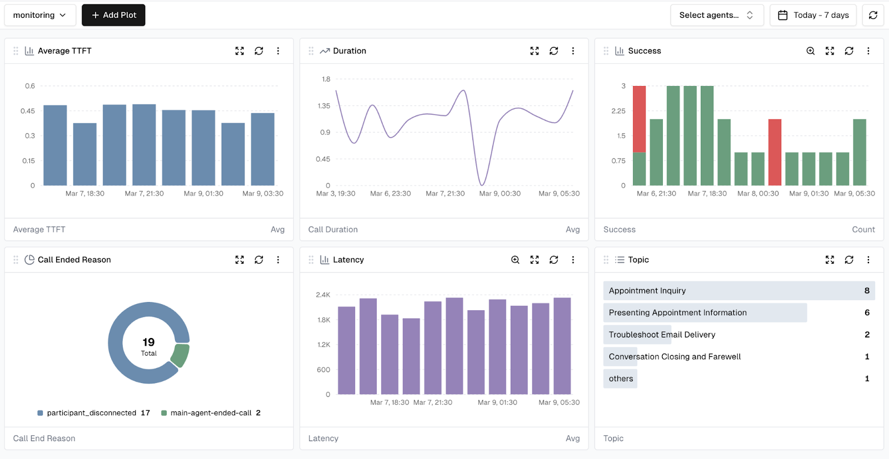Select the Appointment Inquiry topic row
889x459 pixels.
pos(738,291)
